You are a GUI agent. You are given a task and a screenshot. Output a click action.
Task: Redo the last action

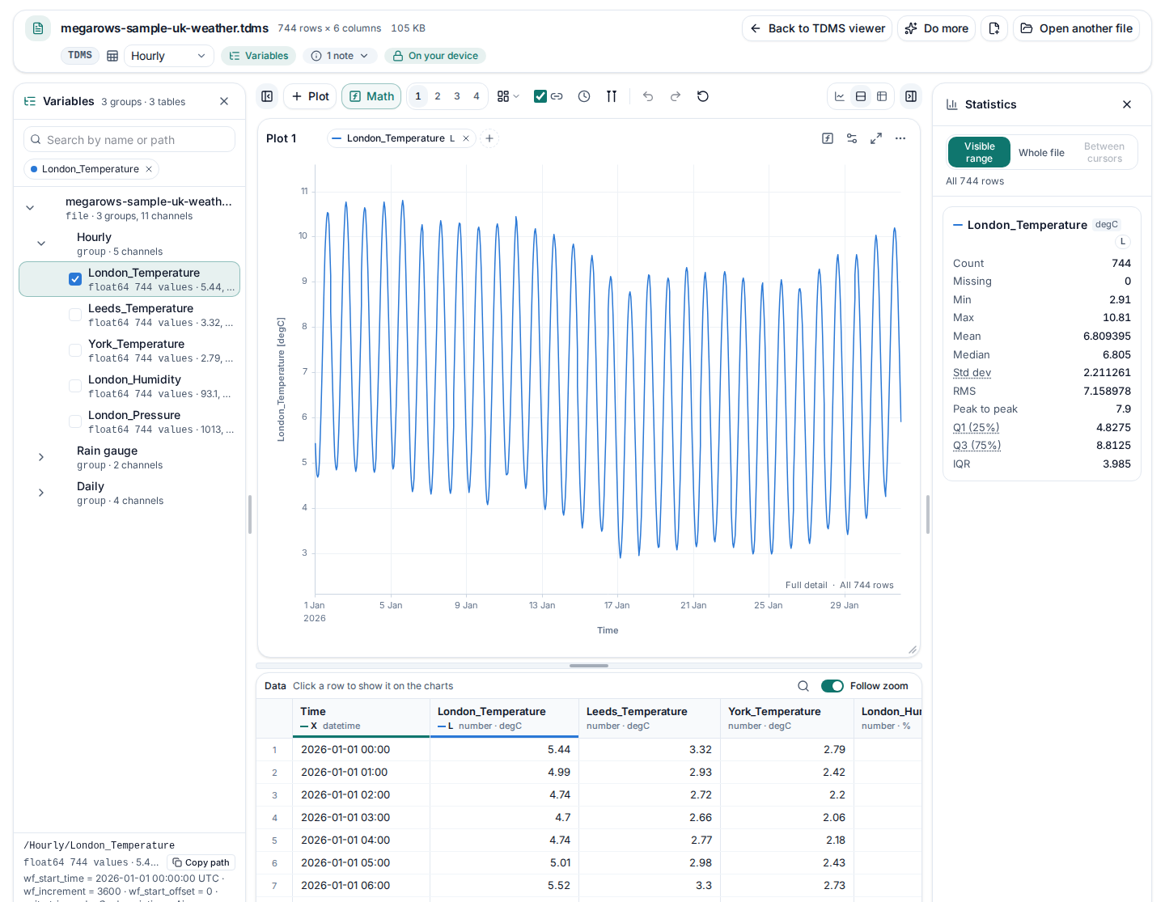676,96
